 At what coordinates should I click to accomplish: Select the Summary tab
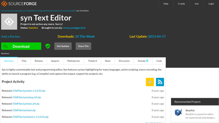click(x=9, y=61)
